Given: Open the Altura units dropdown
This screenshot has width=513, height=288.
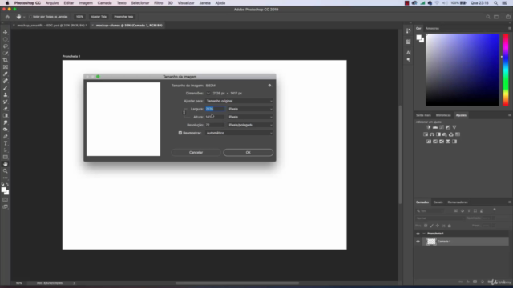Looking at the screenshot, I should 250,117.
